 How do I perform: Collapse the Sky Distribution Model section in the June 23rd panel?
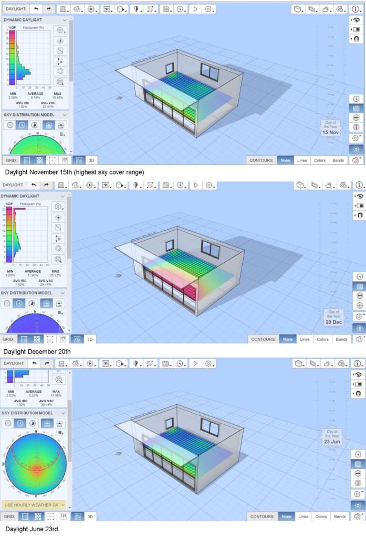tap(64, 413)
